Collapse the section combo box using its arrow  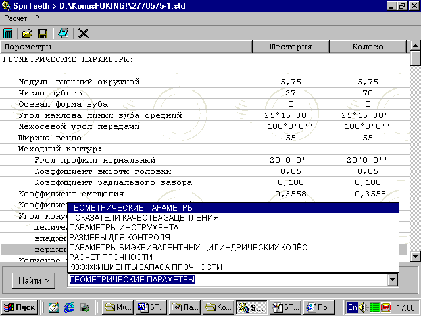[393, 280]
